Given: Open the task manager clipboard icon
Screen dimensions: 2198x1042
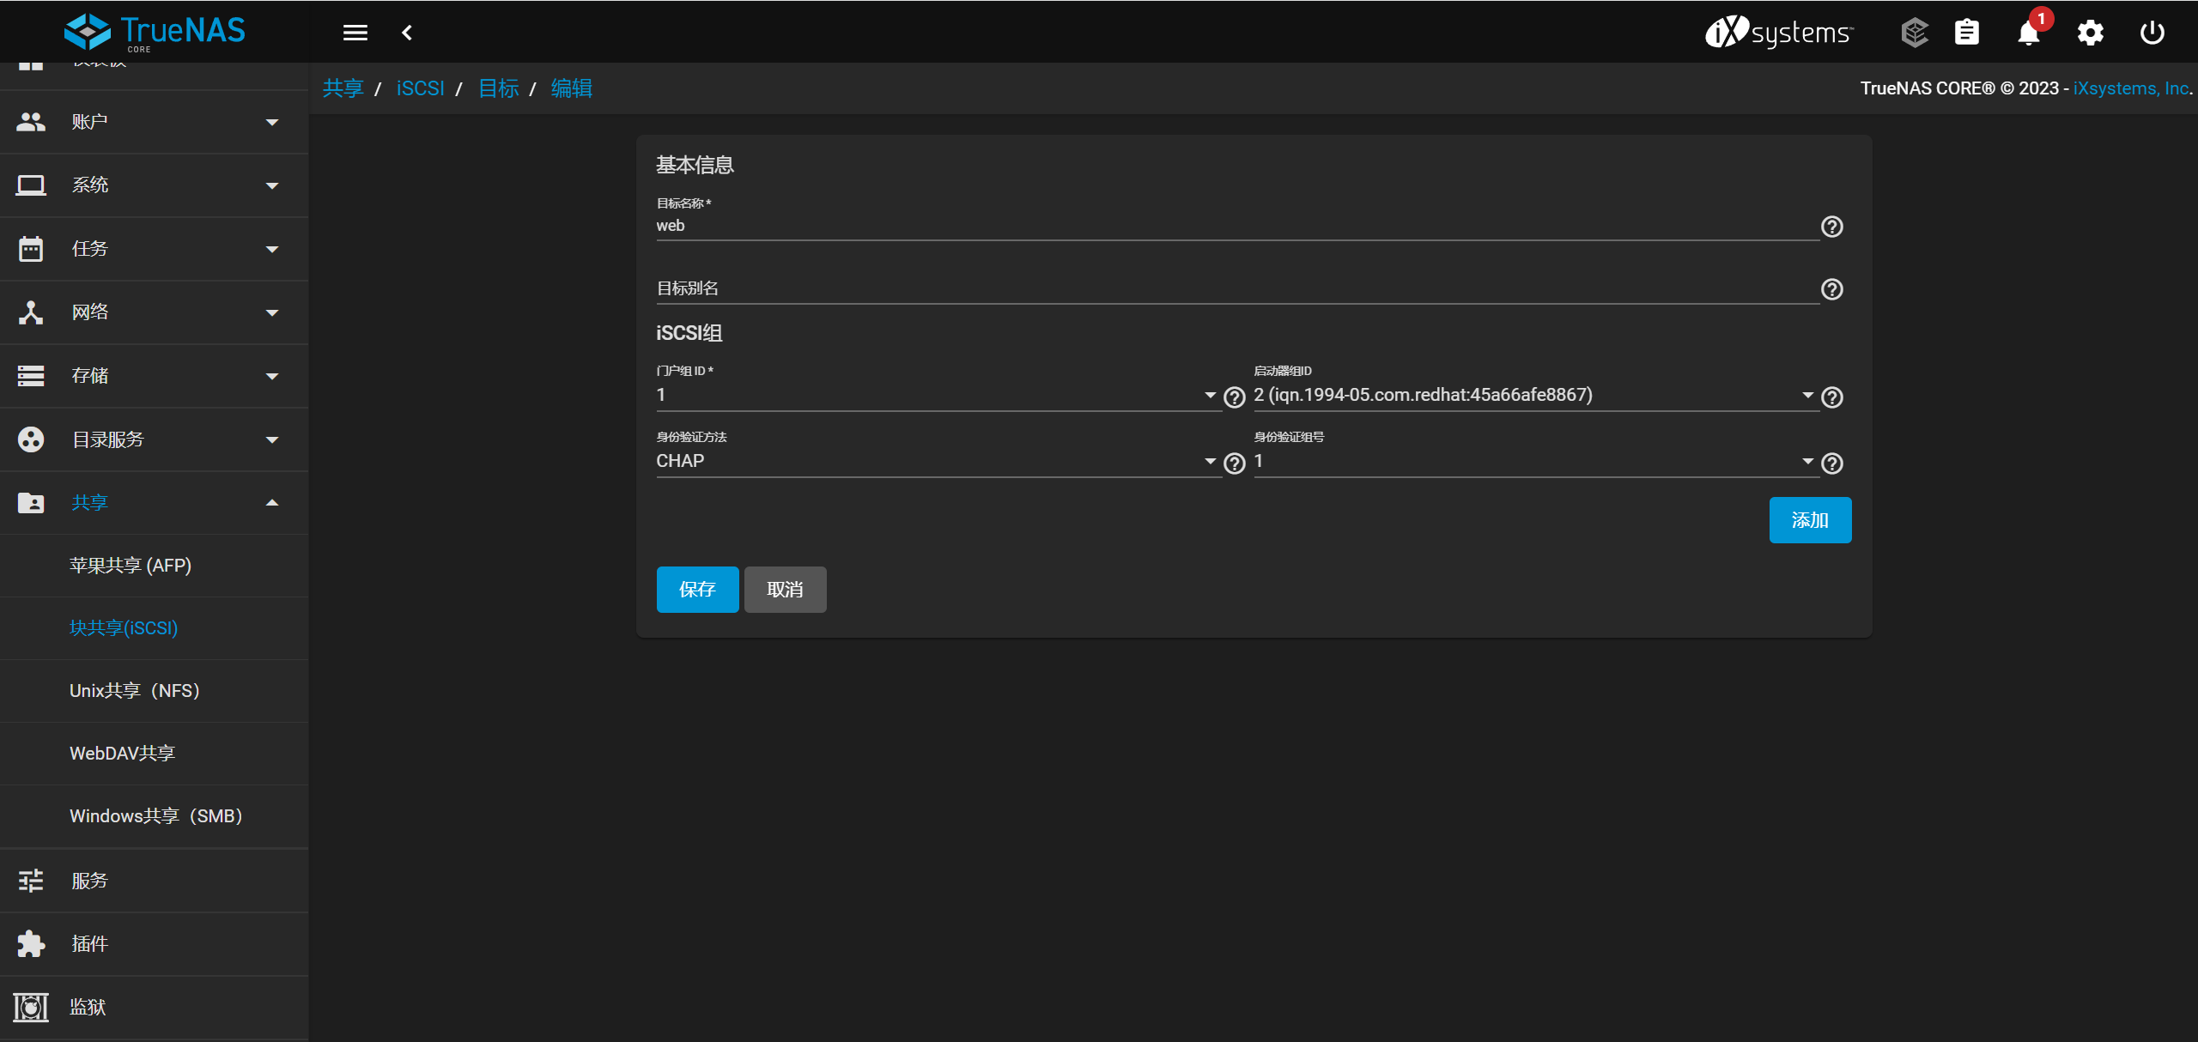Looking at the screenshot, I should [1966, 33].
